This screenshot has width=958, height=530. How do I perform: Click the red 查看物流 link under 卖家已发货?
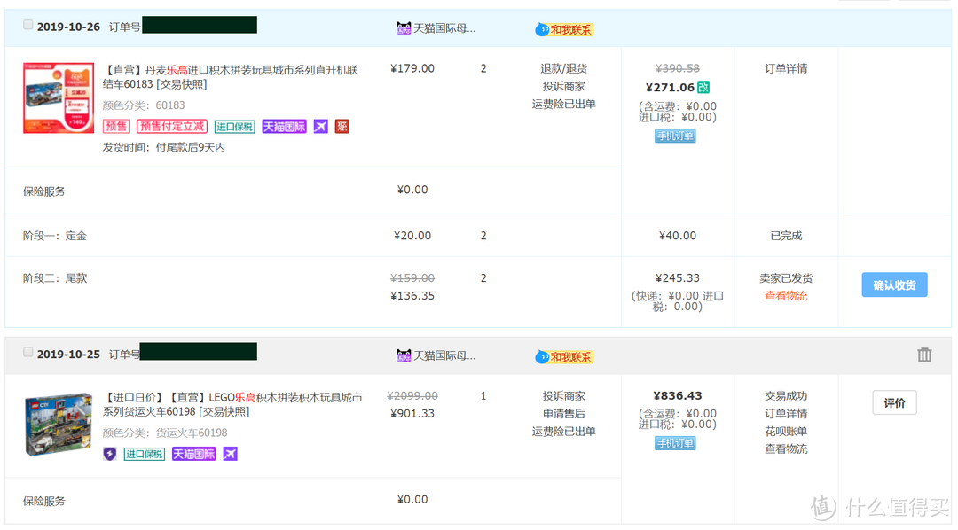coord(786,295)
